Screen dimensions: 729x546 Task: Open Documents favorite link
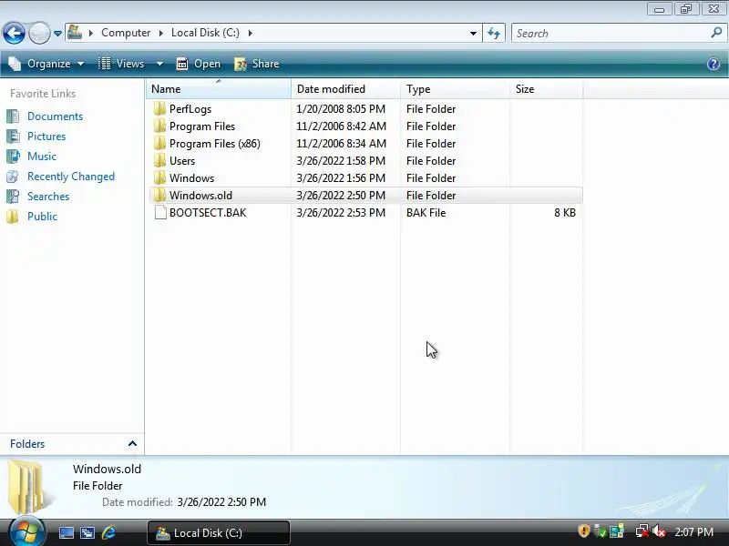point(55,116)
